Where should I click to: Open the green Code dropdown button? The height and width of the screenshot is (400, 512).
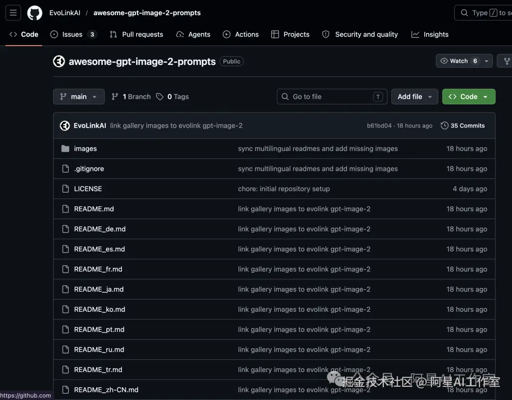[x=468, y=97]
